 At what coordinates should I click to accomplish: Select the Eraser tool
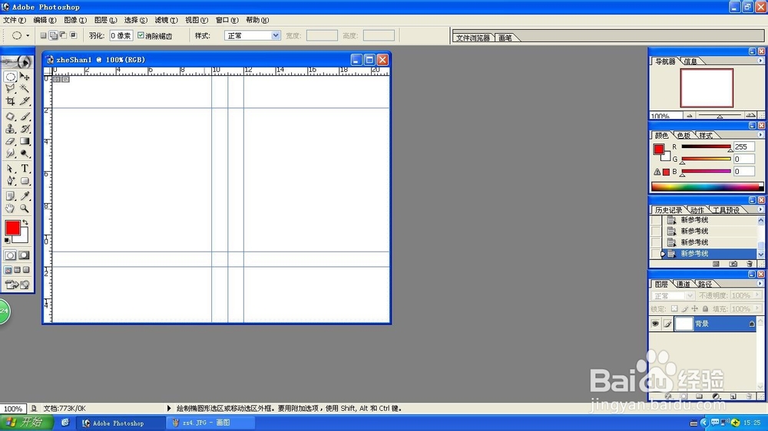tap(10, 141)
